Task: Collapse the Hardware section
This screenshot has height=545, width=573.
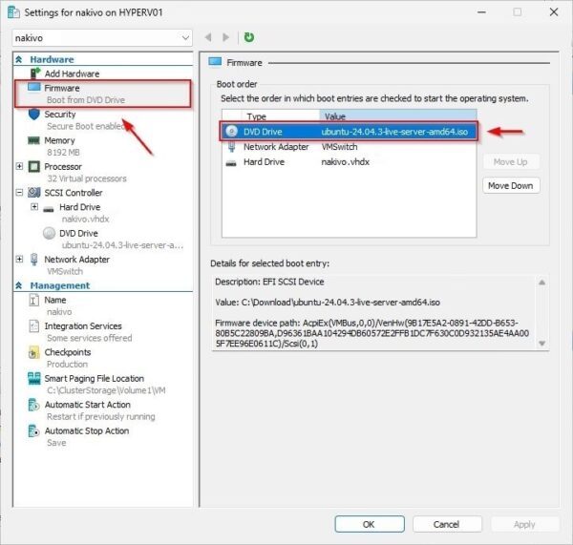Action: pyautogui.click(x=19, y=59)
